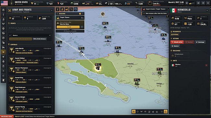The image size is (211, 118).
Task: Open New mission offer: Rule the Skies notification
Action: [155, 13]
